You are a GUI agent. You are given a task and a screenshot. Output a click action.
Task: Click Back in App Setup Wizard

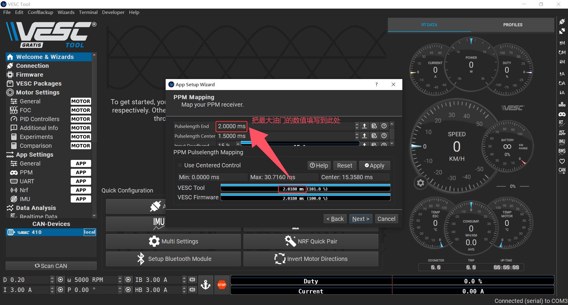click(x=335, y=219)
